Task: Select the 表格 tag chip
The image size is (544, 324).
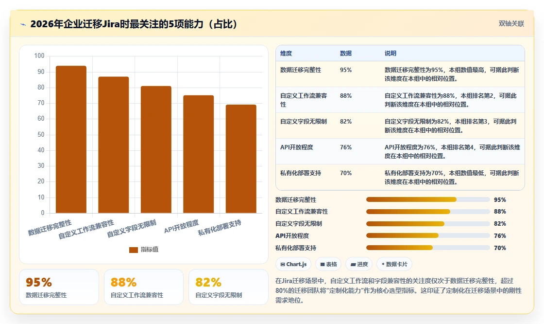Action: click(328, 264)
